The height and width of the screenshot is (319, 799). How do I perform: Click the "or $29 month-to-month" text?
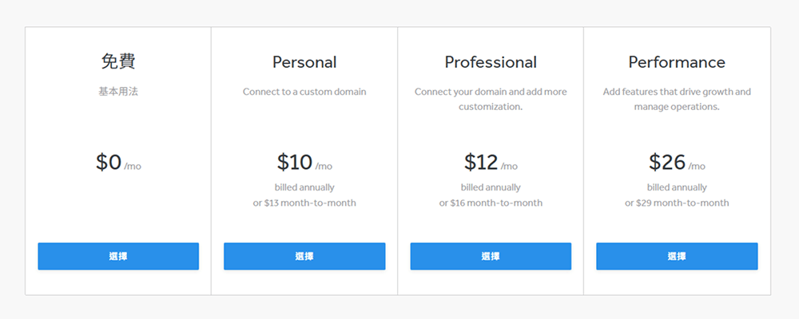pos(677,203)
